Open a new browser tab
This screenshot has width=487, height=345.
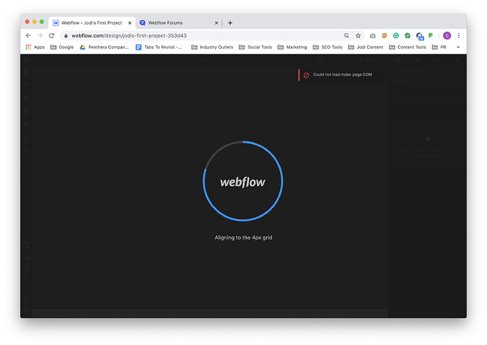[230, 23]
